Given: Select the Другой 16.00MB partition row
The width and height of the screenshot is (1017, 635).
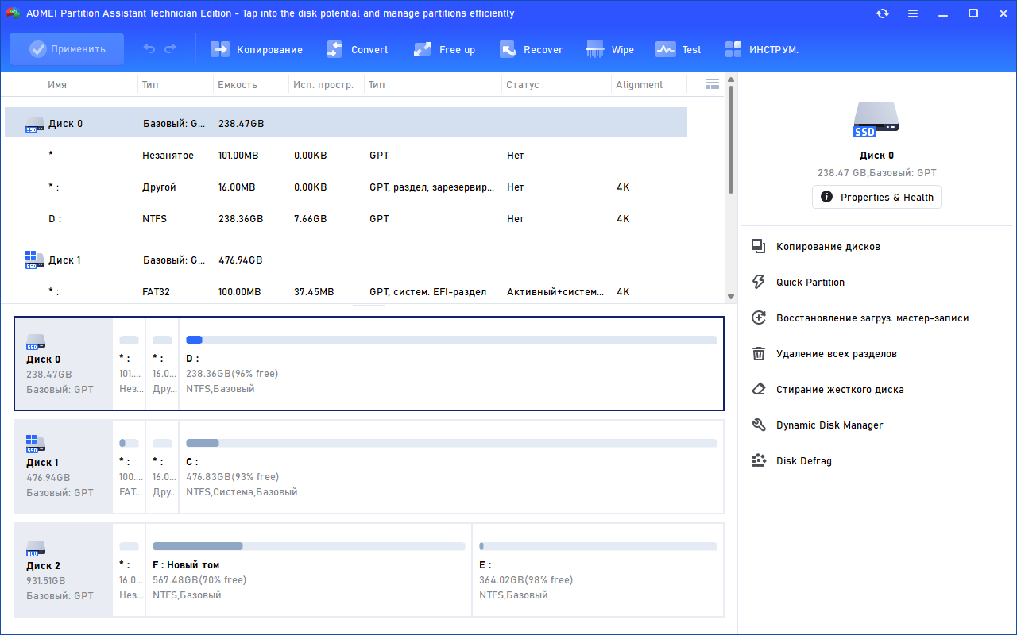Looking at the screenshot, I should 346,187.
